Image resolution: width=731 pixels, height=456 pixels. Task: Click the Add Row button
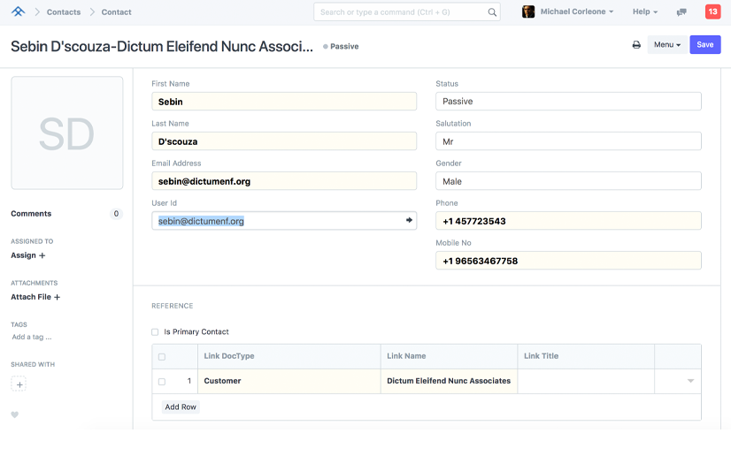(x=181, y=407)
